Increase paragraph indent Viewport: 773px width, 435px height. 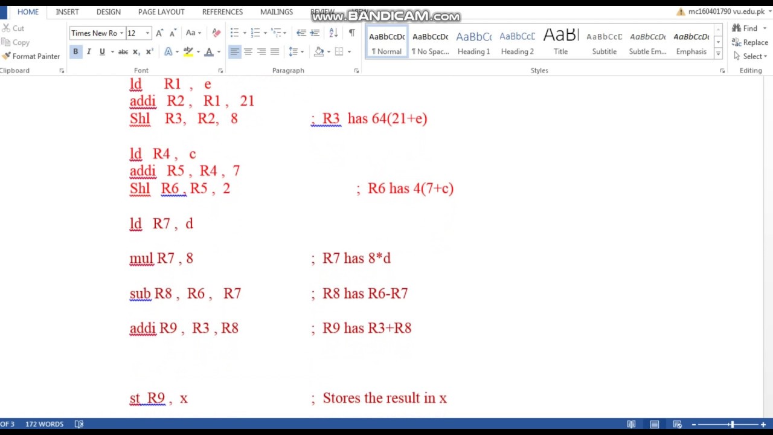[315, 33]
